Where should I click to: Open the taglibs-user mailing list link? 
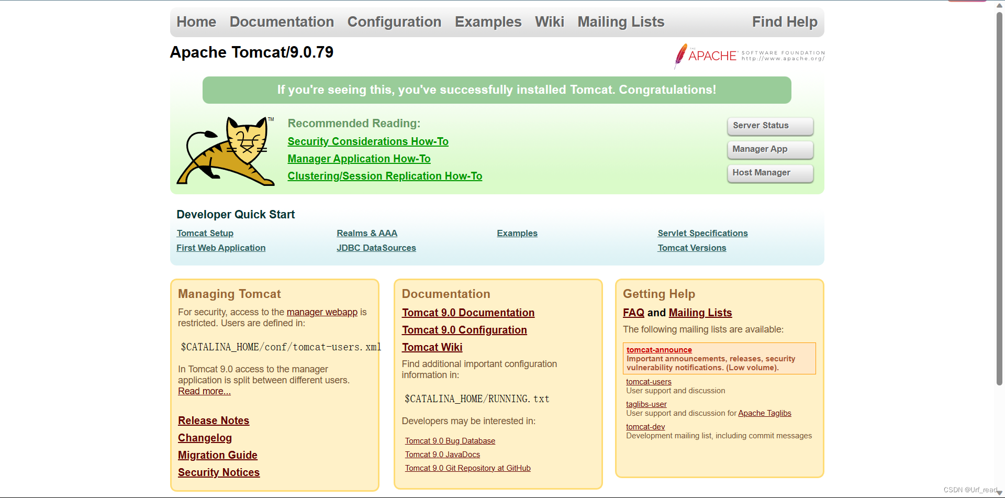[646, 404]
